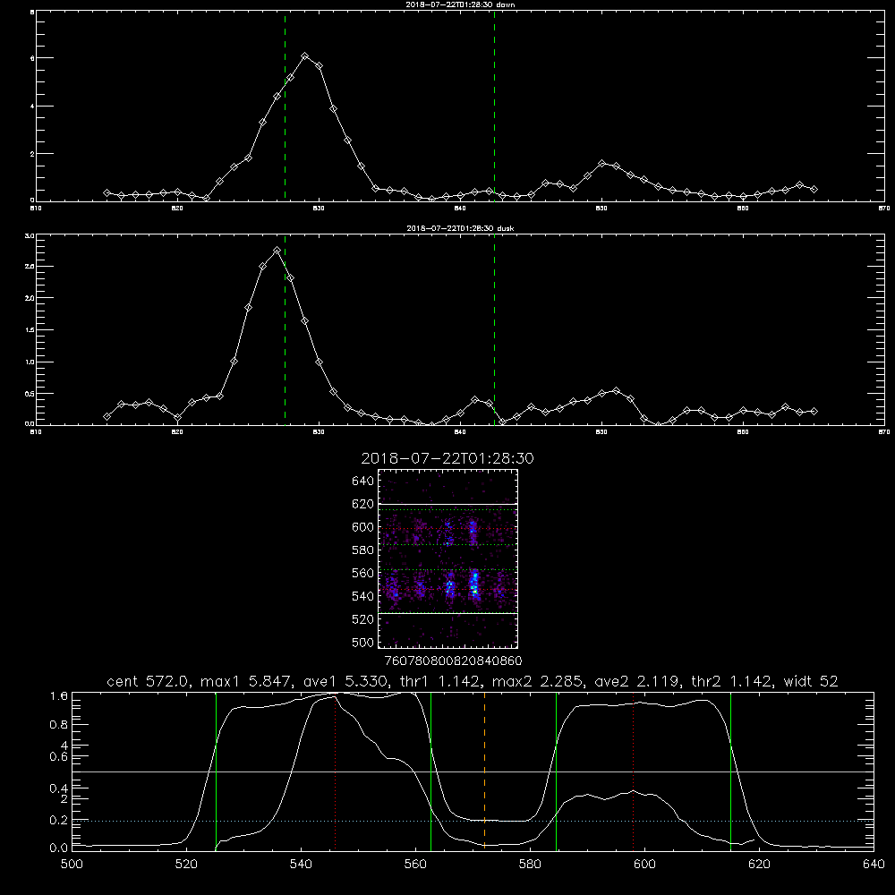
Task: Click the 580 label on the bottom plot x-axis
Action: 530,865
